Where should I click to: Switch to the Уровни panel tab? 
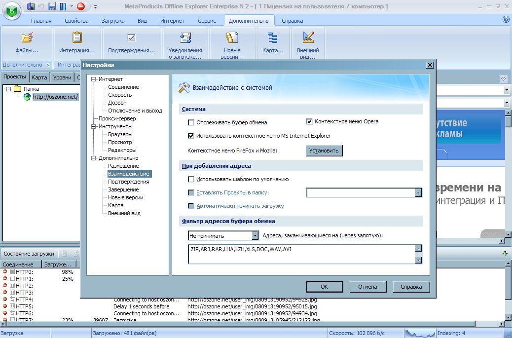coord(62,77)
